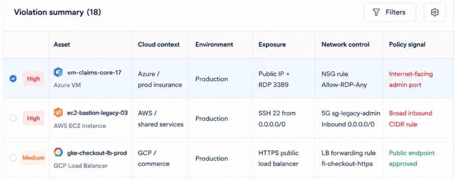This screenshot has width=455, height=180.
Task: Open asset ec2-bastion-legacy-03
Action: [97, 113]
